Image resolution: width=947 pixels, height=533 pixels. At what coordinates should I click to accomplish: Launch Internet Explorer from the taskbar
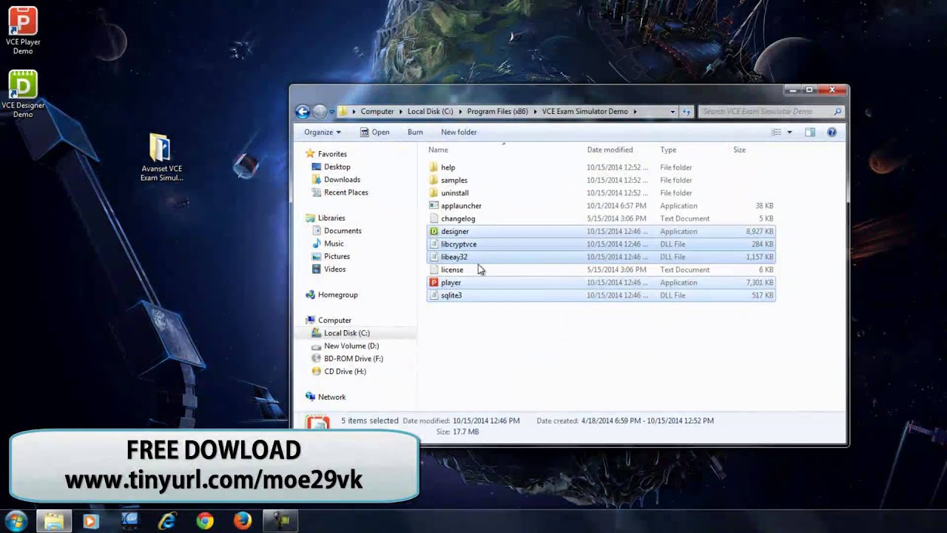tap(167, 521)
